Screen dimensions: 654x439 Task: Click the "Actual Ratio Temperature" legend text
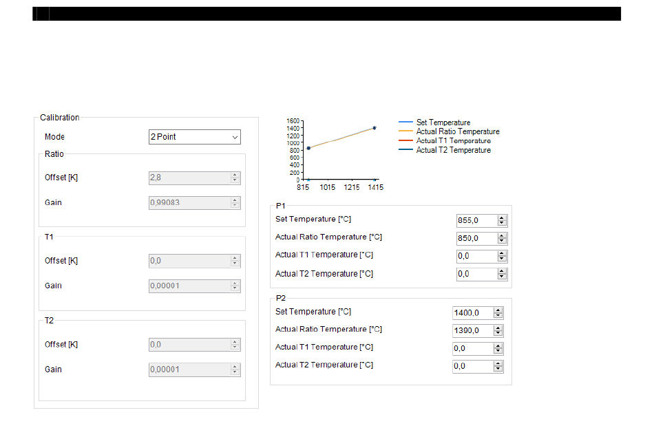tap(458, 131)
